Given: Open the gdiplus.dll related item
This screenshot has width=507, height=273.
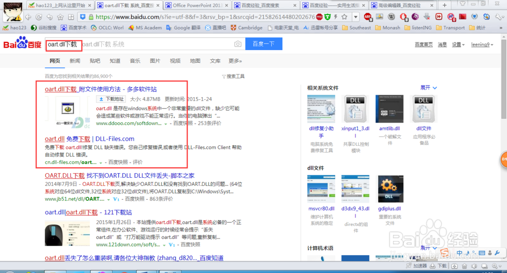Looking at the screenshot, I should click(x=389, y=209).
